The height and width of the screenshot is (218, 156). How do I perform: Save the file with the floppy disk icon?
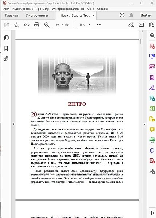tap(7, 25)
